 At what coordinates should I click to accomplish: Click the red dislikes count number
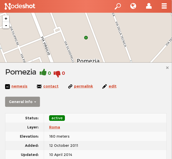click(x=63, y=73)
